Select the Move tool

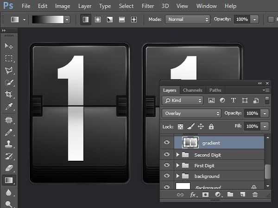(x=8, y=46)
